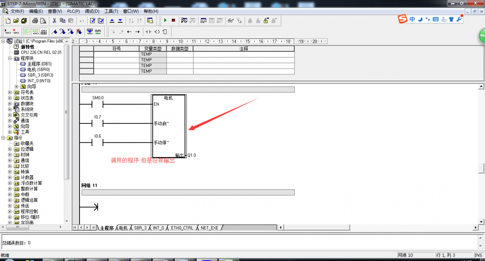Toggle symbolic addressing with the sym icon
Viewport: 485px width, 261px height.
pos(98,31)
